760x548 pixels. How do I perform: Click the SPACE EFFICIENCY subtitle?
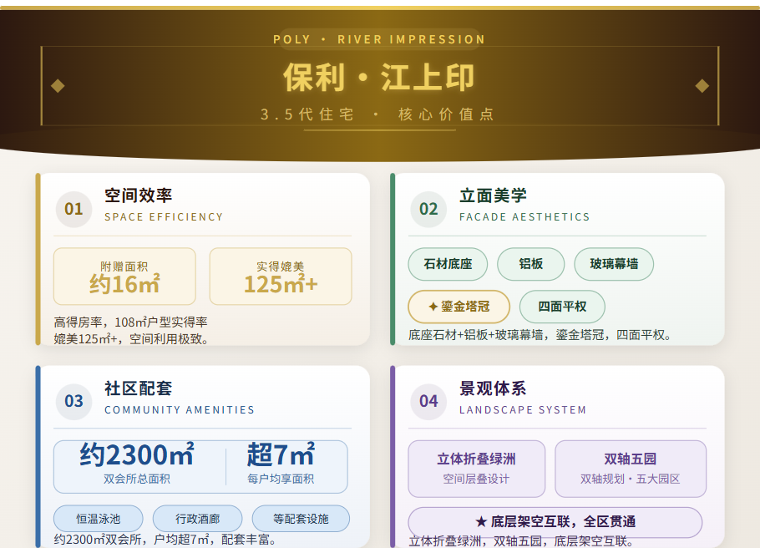[164, 216]
